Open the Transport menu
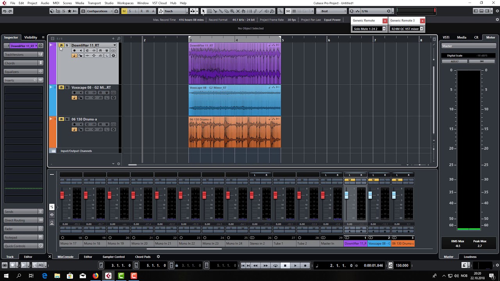Viewport: 500px width, 281px height. click(x=94, y=3)
